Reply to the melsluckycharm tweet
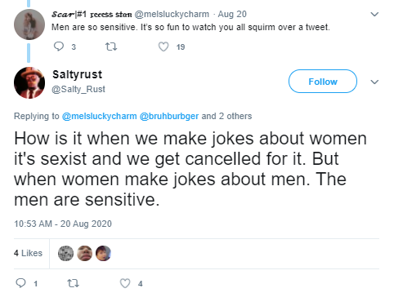The width and height of the screenshot is (394, 306). tap(59, 47)
